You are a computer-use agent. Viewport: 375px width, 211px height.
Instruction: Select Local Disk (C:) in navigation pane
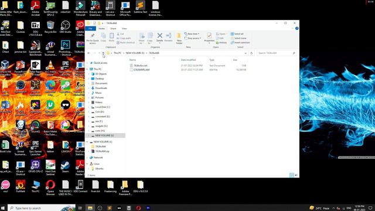click(103, 107)
